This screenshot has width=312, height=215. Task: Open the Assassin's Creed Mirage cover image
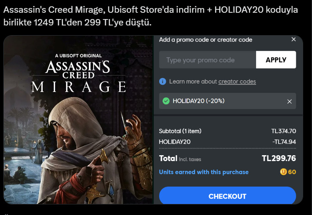click(78, 120)
